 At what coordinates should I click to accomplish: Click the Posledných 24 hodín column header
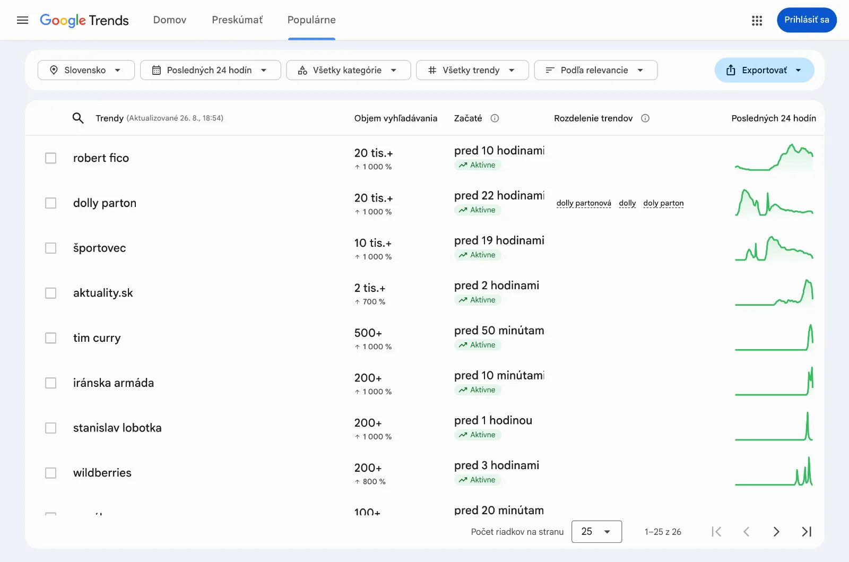[774, 118]
